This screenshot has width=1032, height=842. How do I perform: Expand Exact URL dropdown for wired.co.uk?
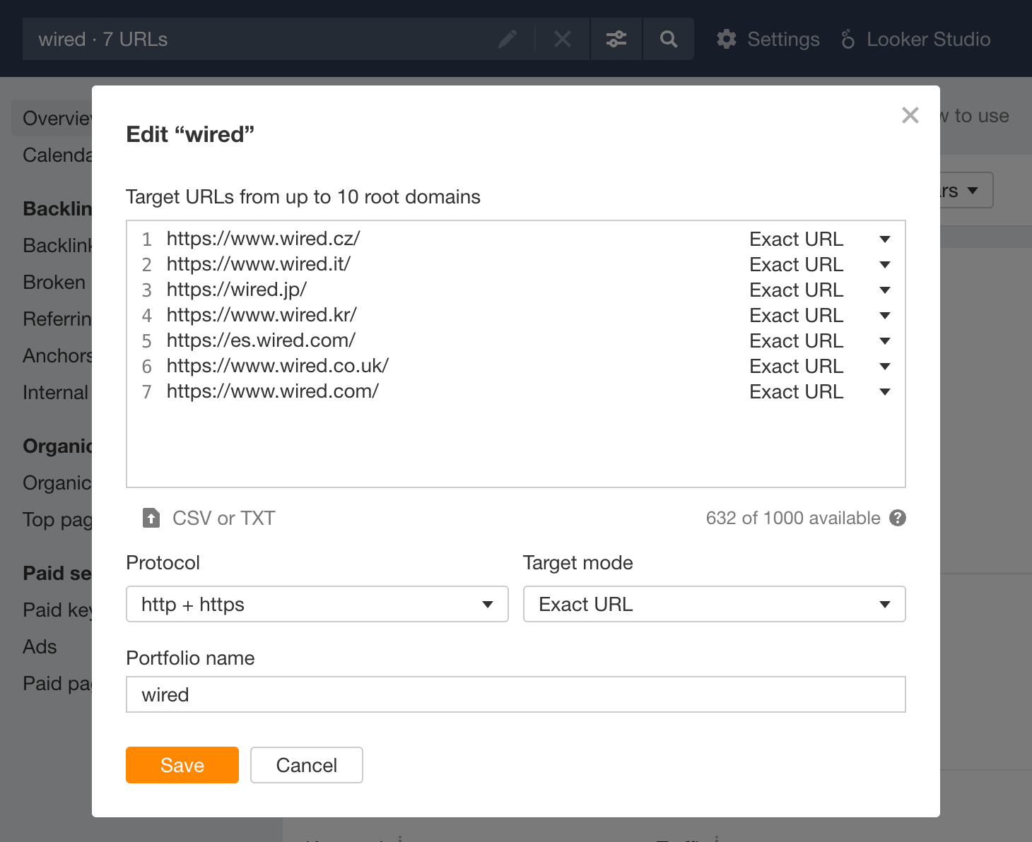[884, 367]
